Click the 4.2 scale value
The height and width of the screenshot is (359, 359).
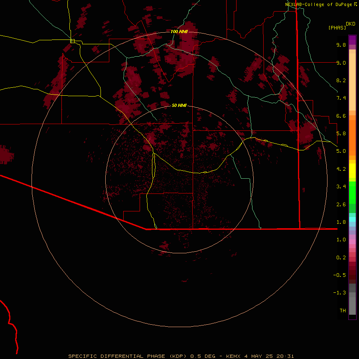click(341, 169)
